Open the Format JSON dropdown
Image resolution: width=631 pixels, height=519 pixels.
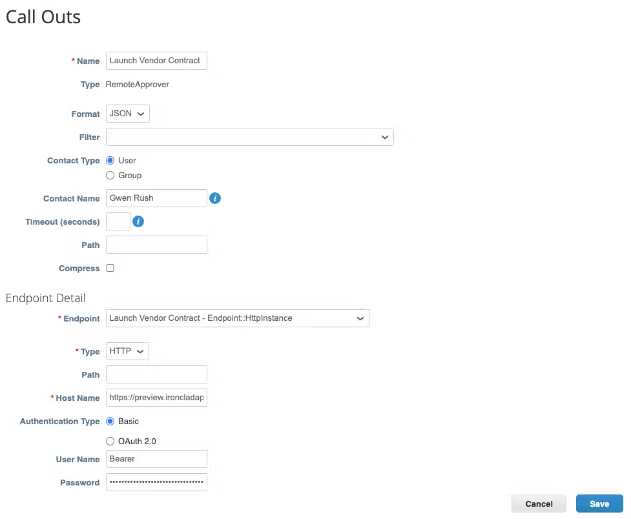(x=128, y=114)
